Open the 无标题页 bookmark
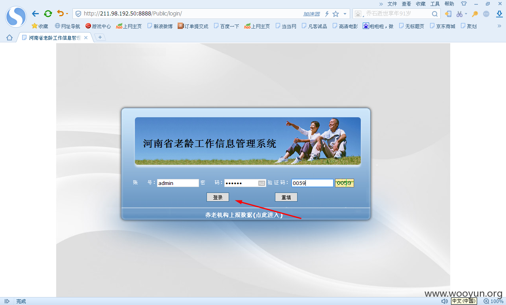 point(411,26)
